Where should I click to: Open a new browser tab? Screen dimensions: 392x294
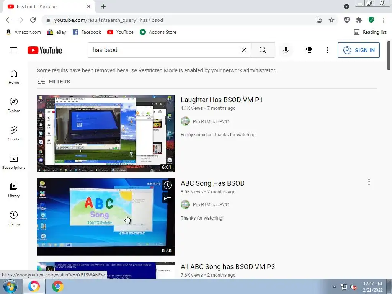[103, 7]
